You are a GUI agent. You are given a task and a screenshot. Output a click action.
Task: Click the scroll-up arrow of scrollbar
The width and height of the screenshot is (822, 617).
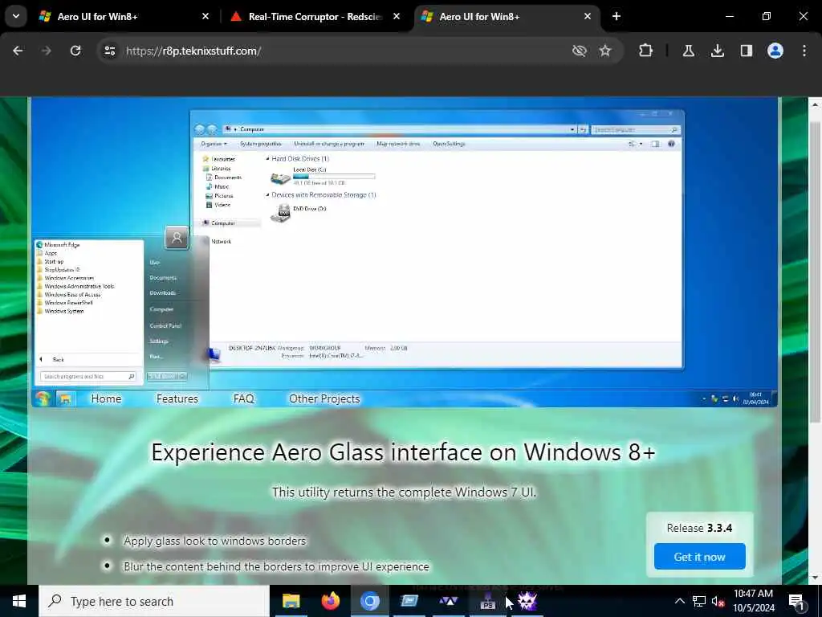point(815,104)
